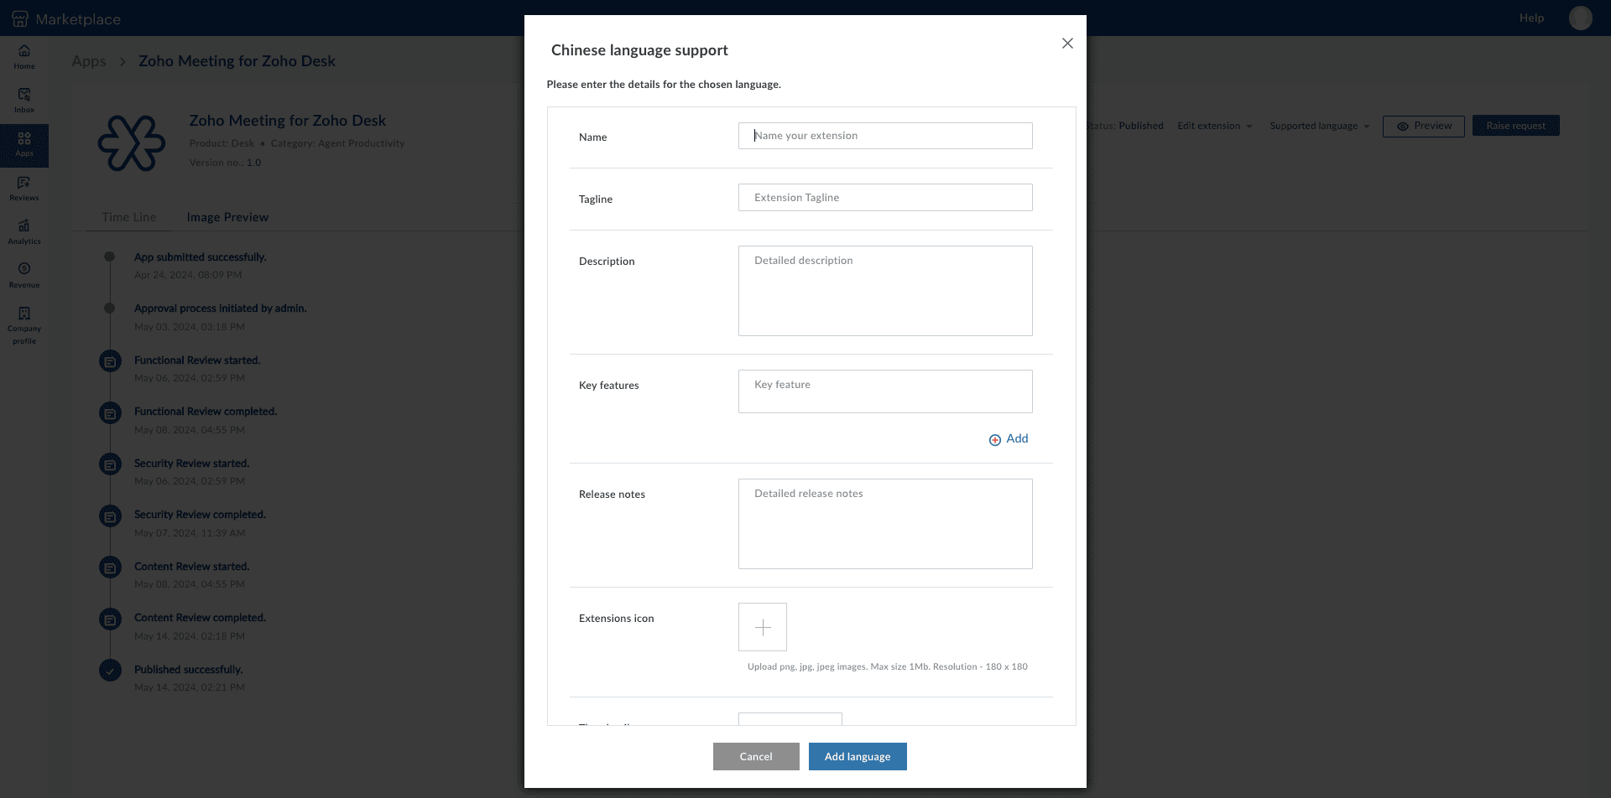Viewport: 1611px width, 798px height.
Task: Click the Raise request button
Action: [x=1515, y=126]
